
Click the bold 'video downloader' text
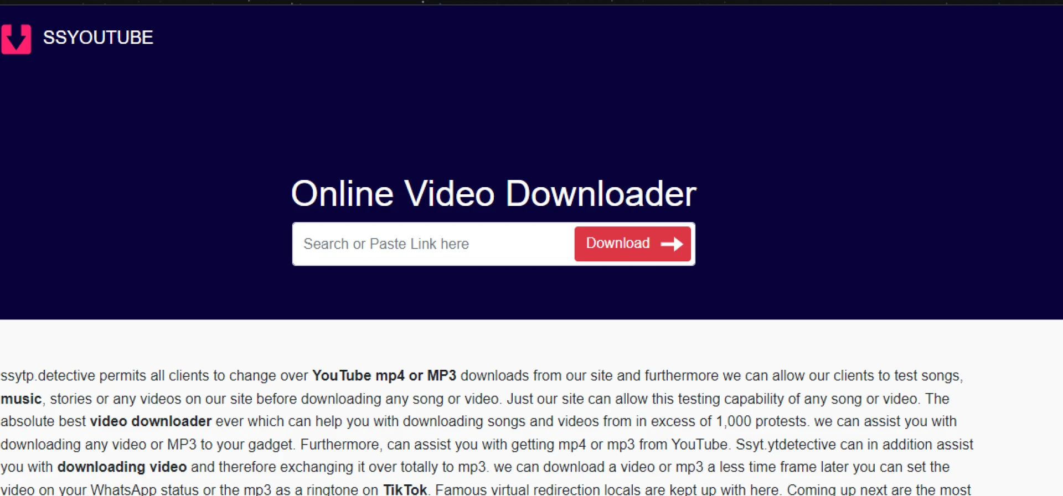coord(151,421)
